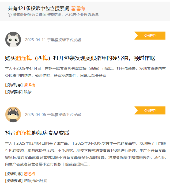Click the [投诉对象] label in first complaint
Screen dimensions: 170x188
pyautogui.click(x=14, y=85)
